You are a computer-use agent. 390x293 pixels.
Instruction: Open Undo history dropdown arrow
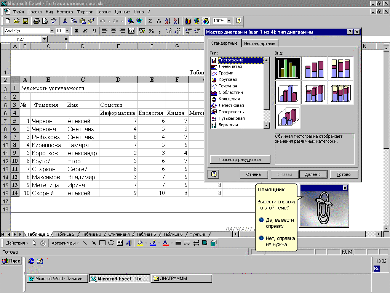(109, 21)
